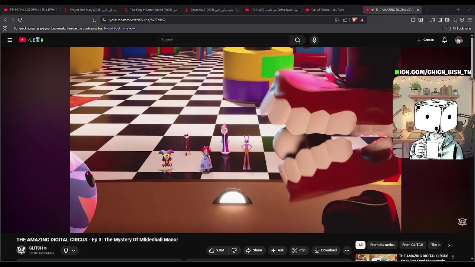475x267 pixels.
Task: Open the media playlist music note icon
Action: tap(432, 20)
